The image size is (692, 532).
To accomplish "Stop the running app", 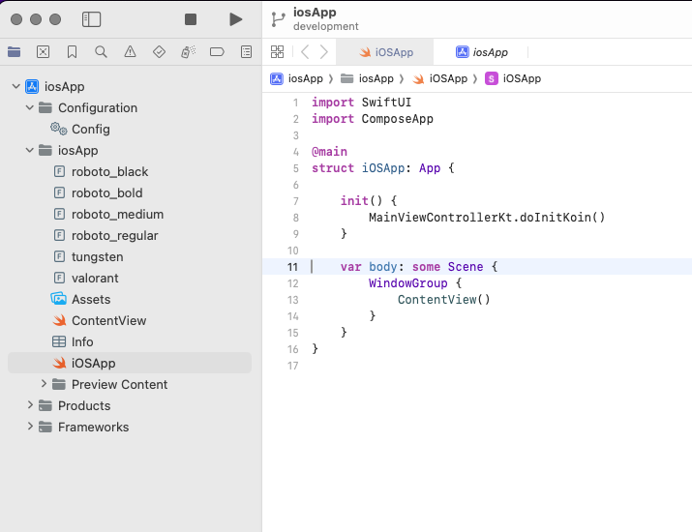I will click(191, 19).
